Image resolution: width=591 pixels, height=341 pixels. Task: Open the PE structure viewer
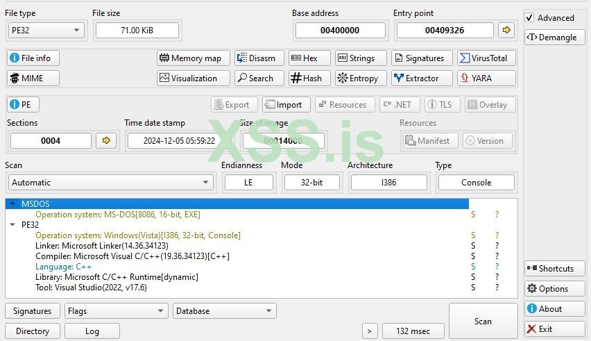click(23, 104)
